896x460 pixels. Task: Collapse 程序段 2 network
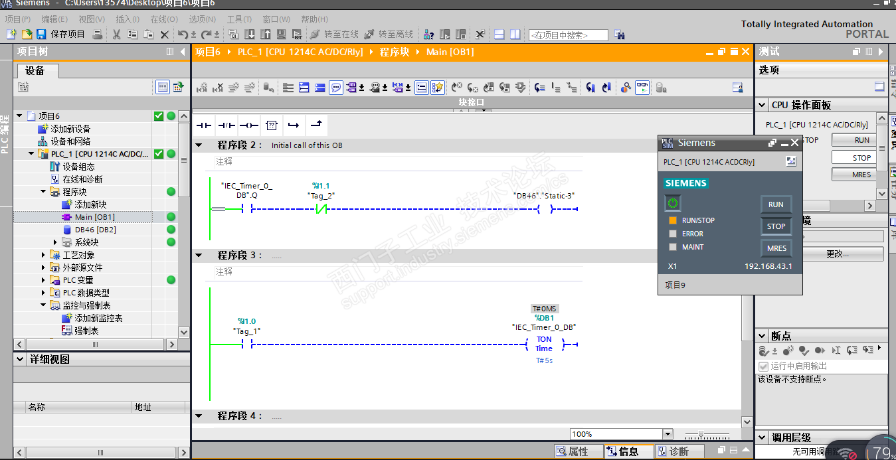coord(199,145)
